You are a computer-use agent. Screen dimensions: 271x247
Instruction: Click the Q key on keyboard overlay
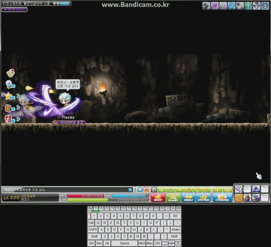pos(98,223)
